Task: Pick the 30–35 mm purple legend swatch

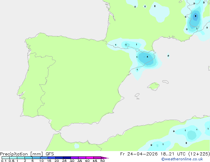Action: [x=75, y=158]
